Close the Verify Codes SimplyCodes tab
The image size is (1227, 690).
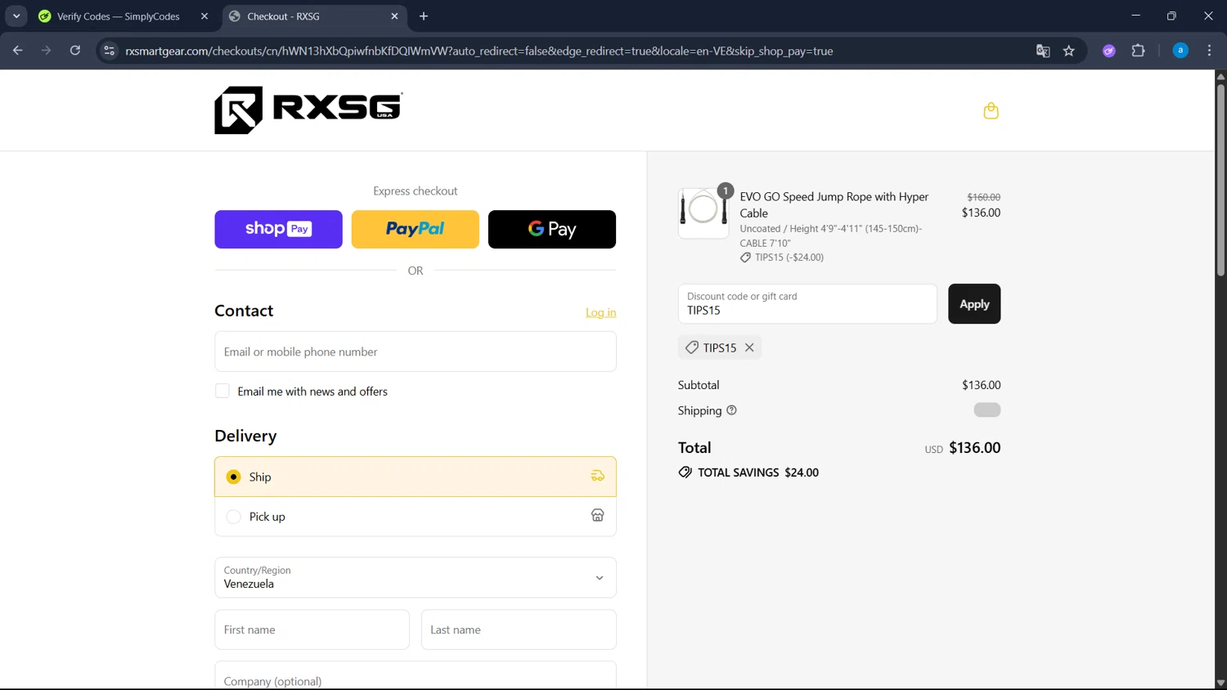[204, 16]
